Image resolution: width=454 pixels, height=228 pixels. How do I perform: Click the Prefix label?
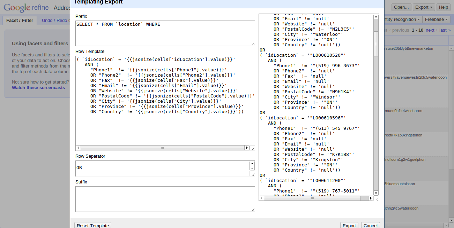point(81,16)
